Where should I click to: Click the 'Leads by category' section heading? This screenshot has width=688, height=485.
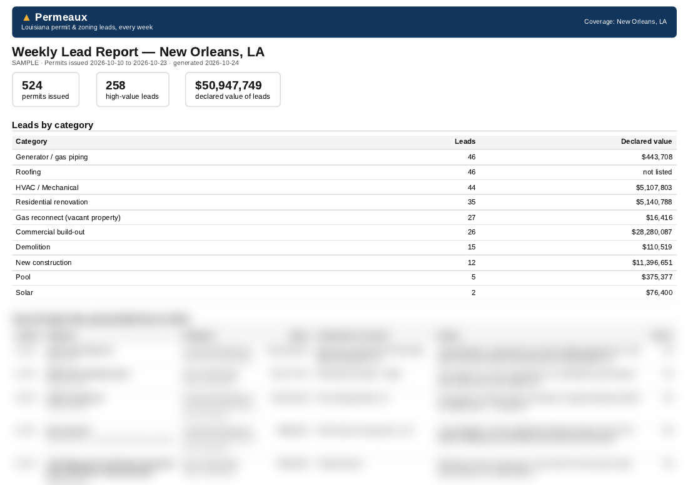(x=53, y=125)
